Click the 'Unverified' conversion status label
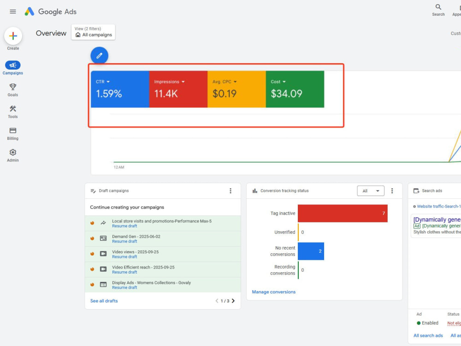Viewport: 461px width, 346px height. tap(284, 232)
